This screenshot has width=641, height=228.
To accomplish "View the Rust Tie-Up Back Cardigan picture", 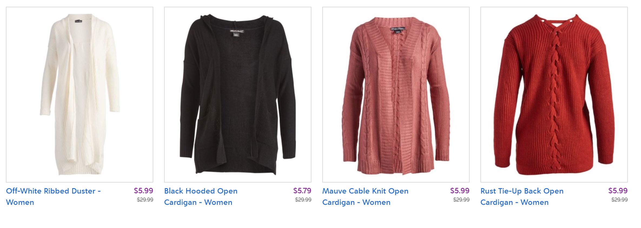I will click(x=554, y=94).
